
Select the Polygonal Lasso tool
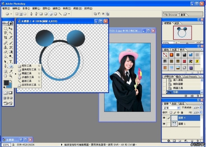click(x=5, y=33)
